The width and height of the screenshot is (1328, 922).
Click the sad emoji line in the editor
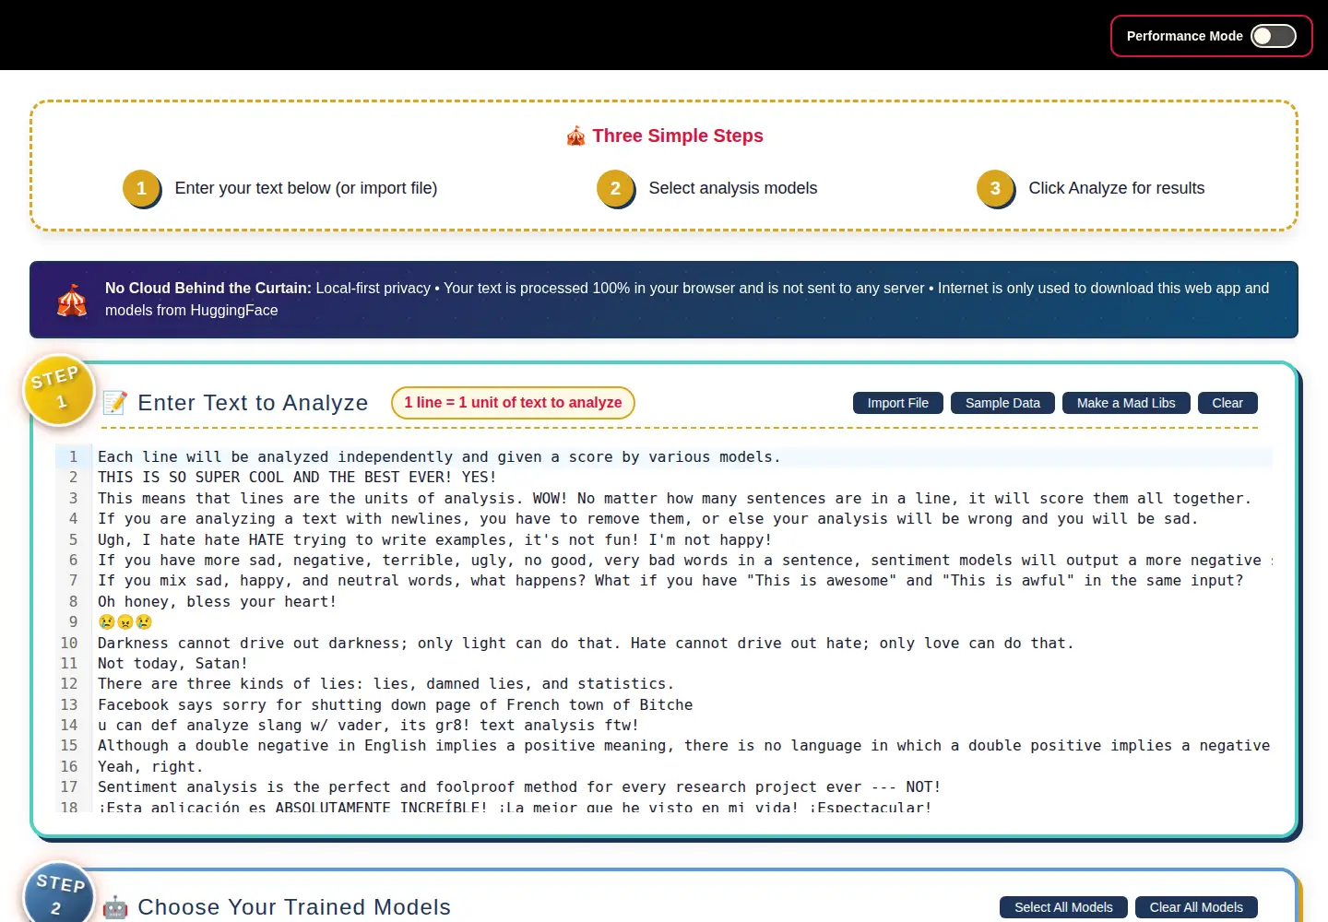coord(125,622)
